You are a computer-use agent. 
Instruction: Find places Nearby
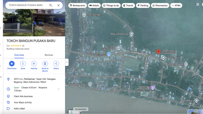(x=34, y=65)
